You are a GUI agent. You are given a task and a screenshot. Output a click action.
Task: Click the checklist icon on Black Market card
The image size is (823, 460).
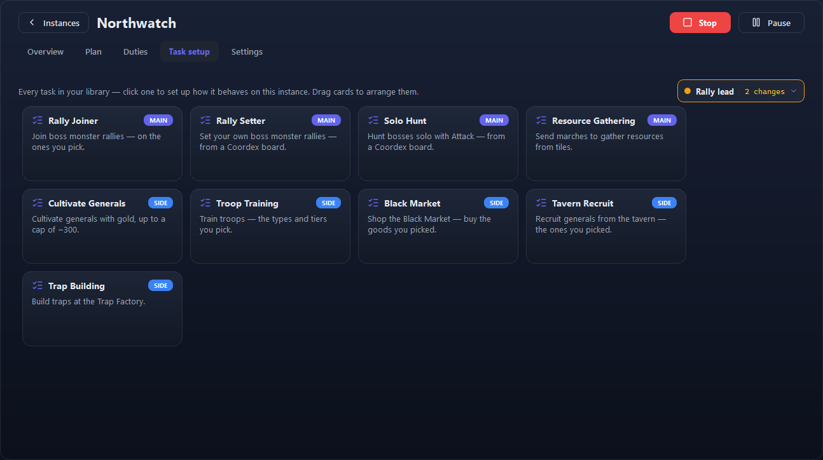click(373, 203)
